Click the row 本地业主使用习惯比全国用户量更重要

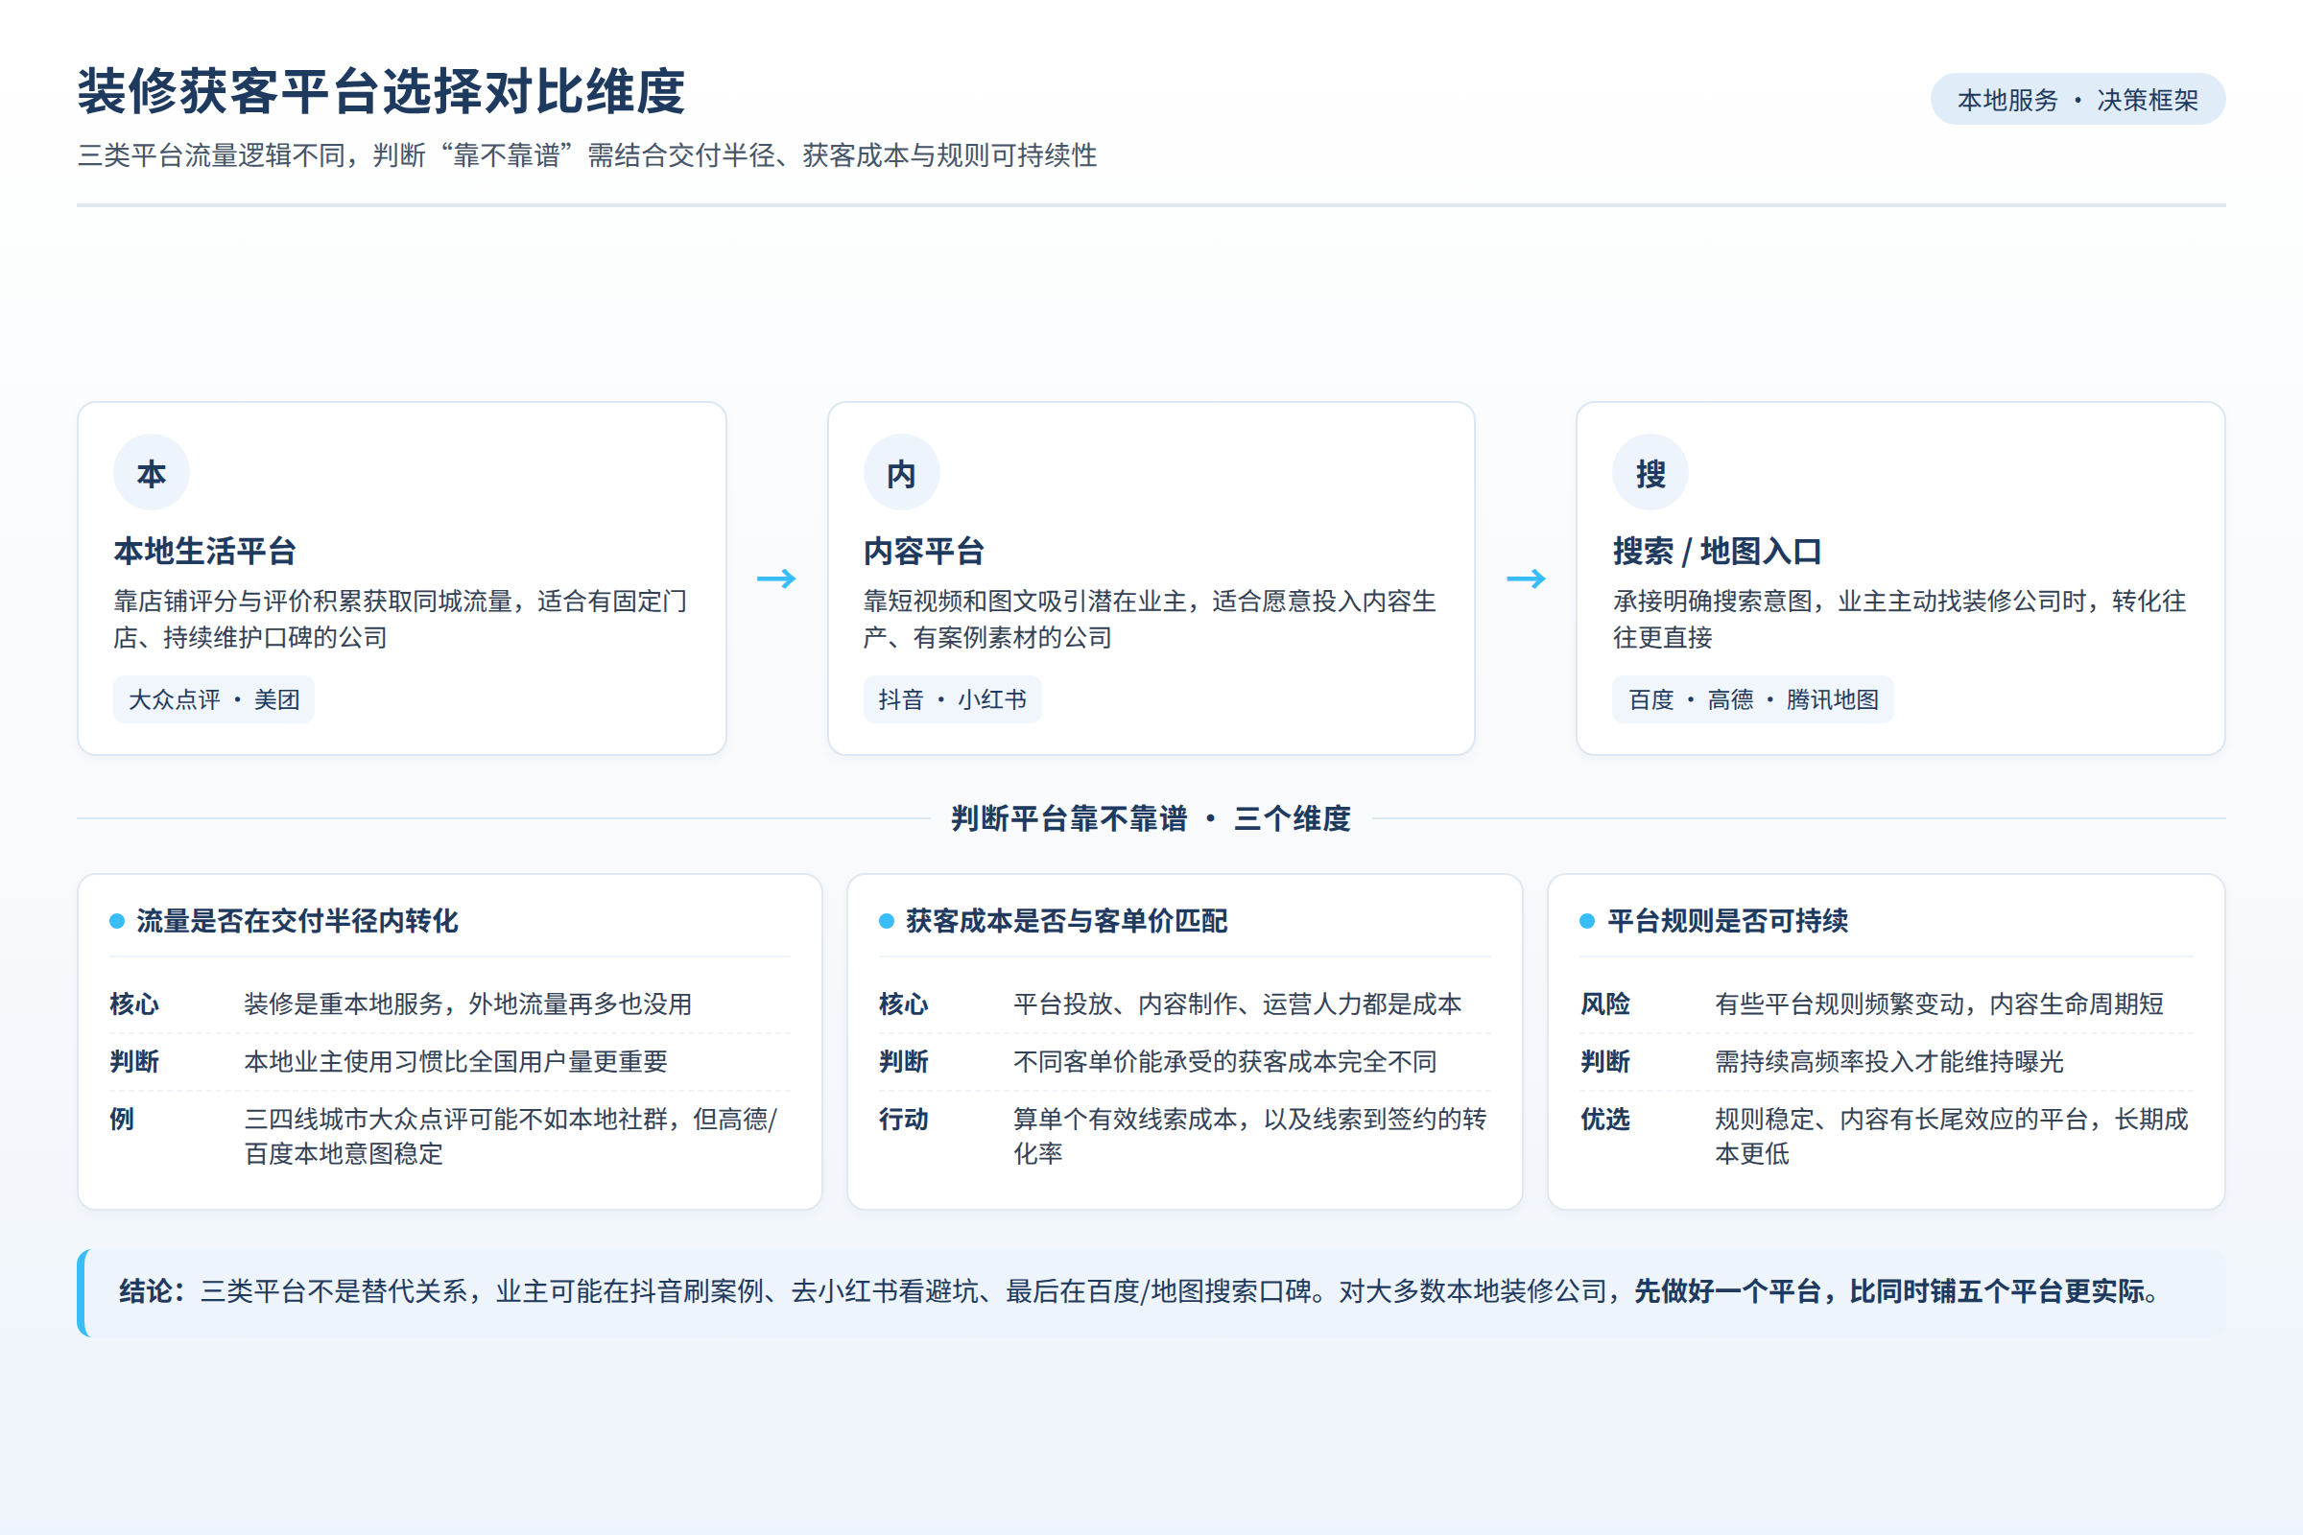(x=455, y=1061)
